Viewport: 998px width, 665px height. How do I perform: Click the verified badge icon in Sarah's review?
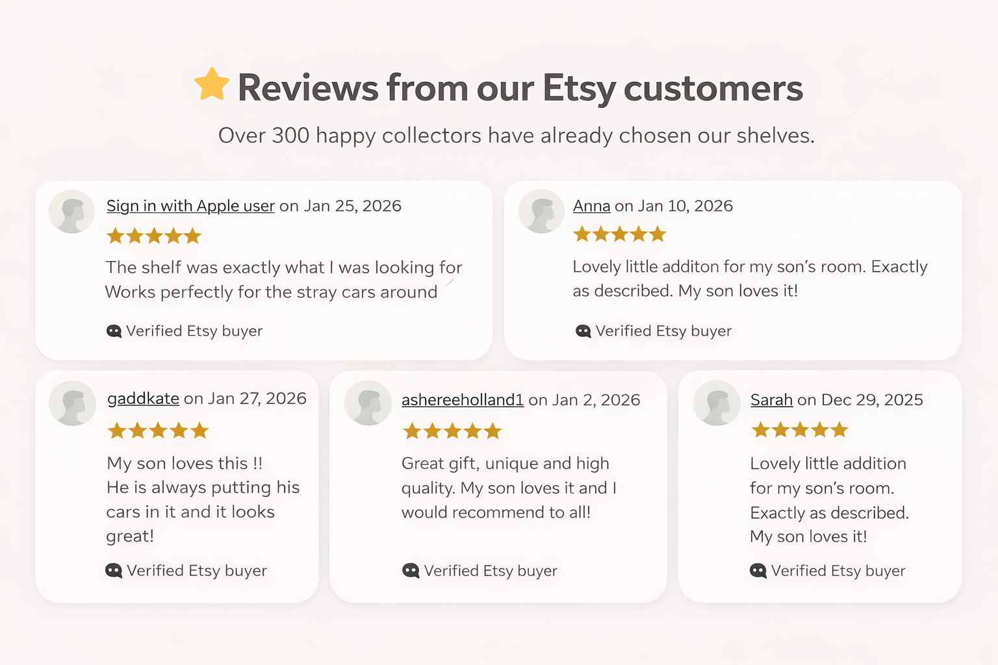pos(758,571)
